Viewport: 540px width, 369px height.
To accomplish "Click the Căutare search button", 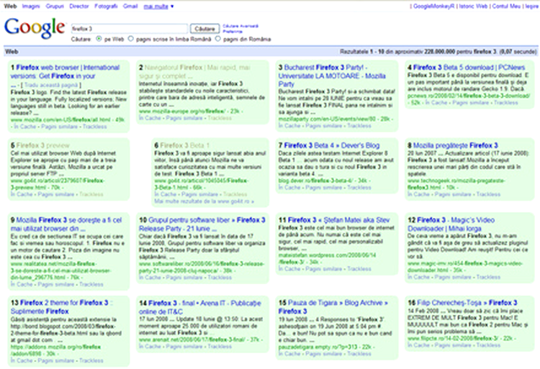I will coord(204,29).
